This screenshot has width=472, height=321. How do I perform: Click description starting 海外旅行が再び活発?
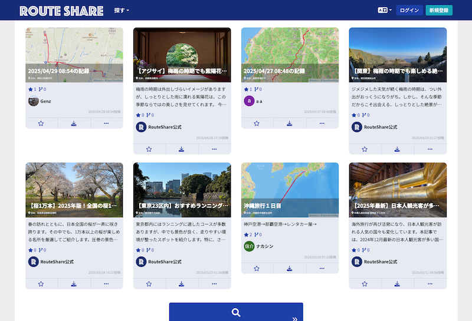pyautogui.click(x=397, y=231)
